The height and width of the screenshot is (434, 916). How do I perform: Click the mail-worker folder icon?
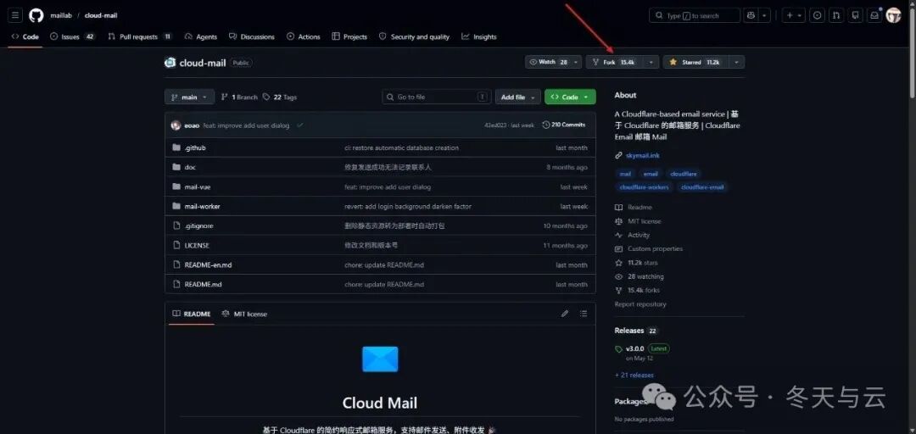[176, 206]
